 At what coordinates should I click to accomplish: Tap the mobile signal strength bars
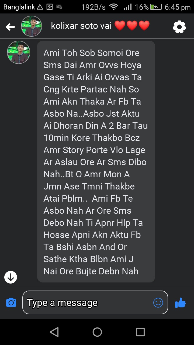pos(127,7)
